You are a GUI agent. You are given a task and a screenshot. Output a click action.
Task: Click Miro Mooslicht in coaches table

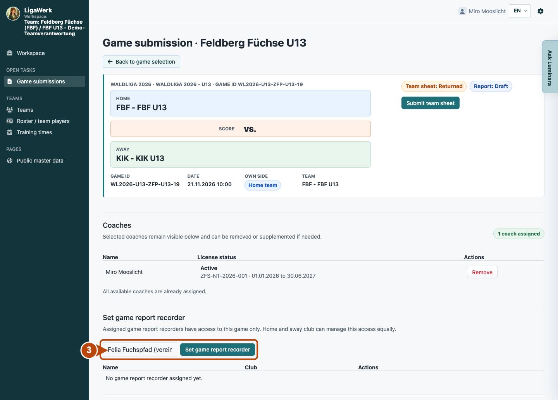pos(124,272)
